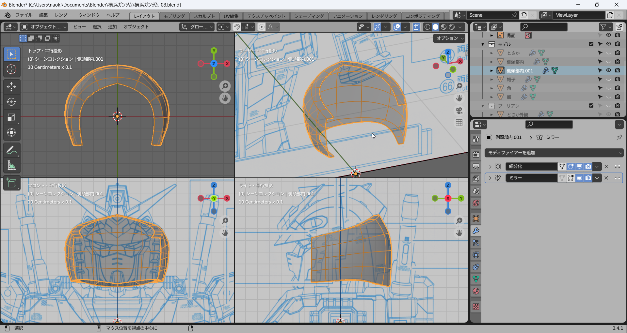
Task: Select the Measure ruler tool
Action: [11, 166]
